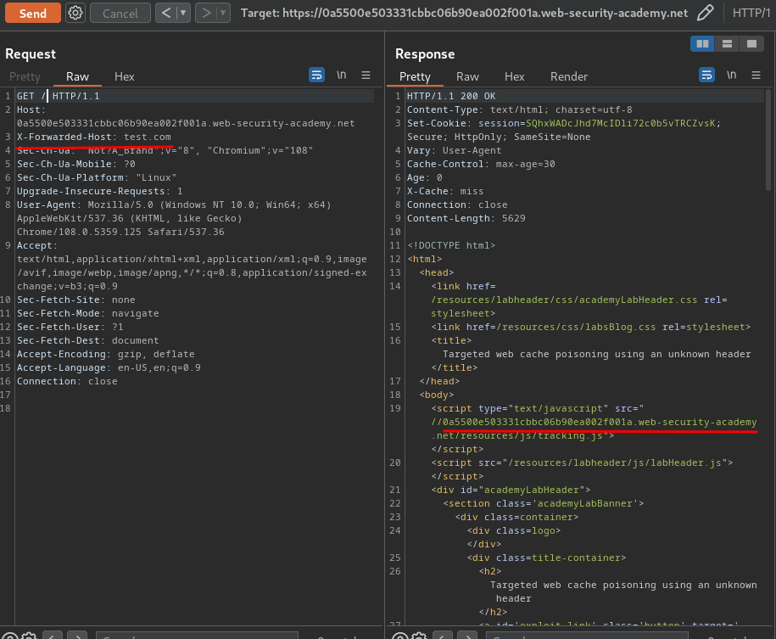Image resolution: width=776 pixels, height=639 pixels.
Task: Click the 'Sec-Fetch-User: ?1' header
Action: pyautogui.click(x=70, y=327)
